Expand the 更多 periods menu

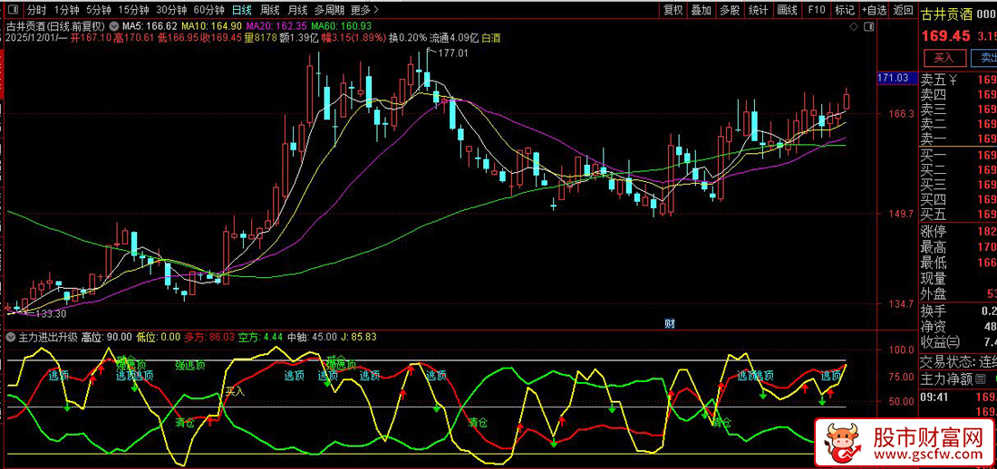pyautogui.click(x=360, y=10)
